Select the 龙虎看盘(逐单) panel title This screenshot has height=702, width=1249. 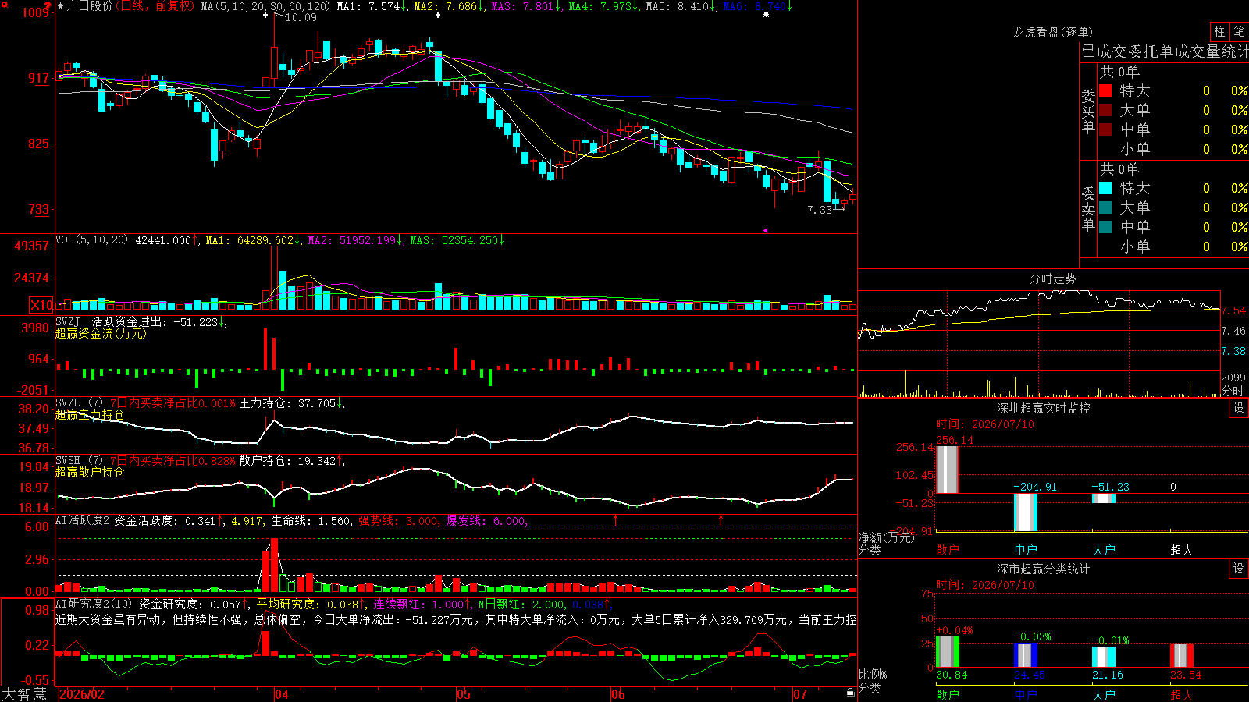[1052, 32]
